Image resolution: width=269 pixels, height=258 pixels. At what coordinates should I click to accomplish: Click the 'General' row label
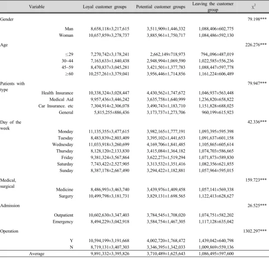point(66,112)
